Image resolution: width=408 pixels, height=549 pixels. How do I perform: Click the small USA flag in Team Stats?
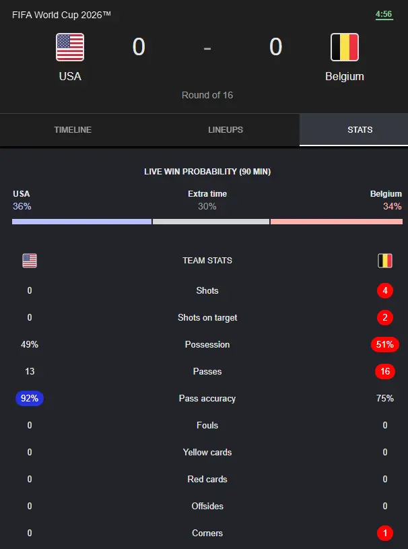30,261
